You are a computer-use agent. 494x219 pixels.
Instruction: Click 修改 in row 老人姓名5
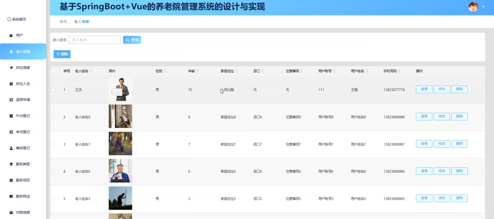pos(442,198)
